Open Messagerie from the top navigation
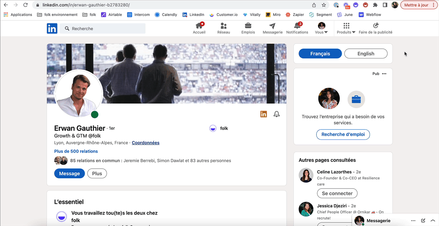Image resolution: width=439 pixels, height=226 pixels. 272,28
